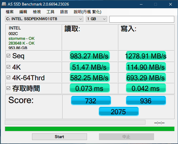Image resolution: width=178 pixels, height=144 pixels.
Task: Click the empty text field beside size dropdown
Action: coord(142,19)
